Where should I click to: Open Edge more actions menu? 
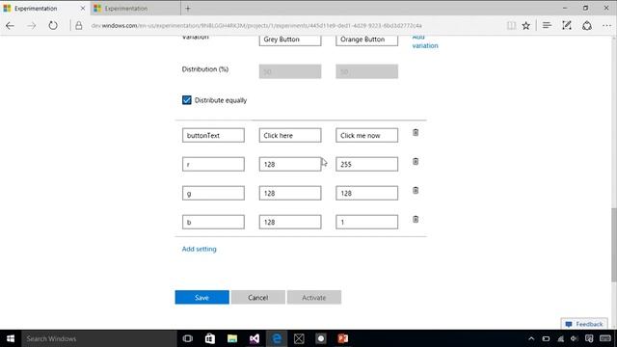coord(606,26)
